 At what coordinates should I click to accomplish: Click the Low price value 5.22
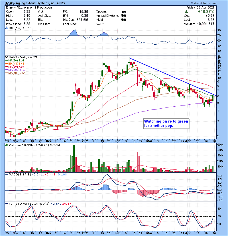27,20
